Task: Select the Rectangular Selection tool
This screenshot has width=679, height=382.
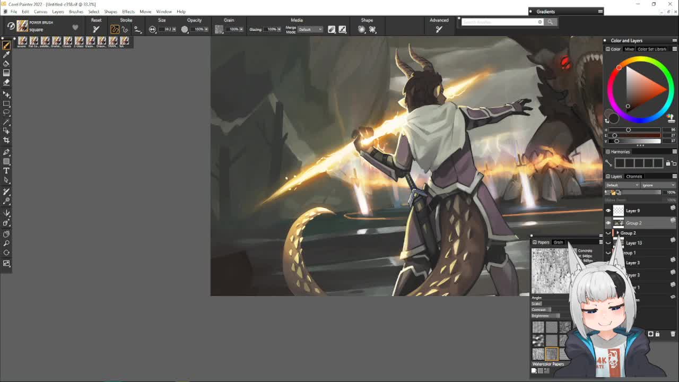Action: click(6, 103)
